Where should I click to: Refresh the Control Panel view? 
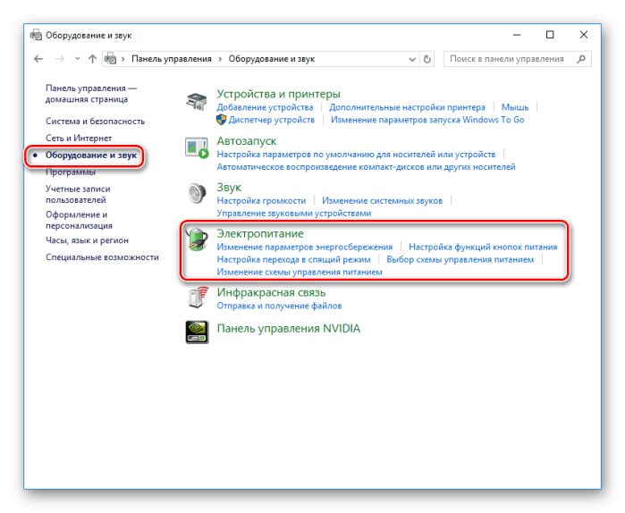click(x=427, y=59)
